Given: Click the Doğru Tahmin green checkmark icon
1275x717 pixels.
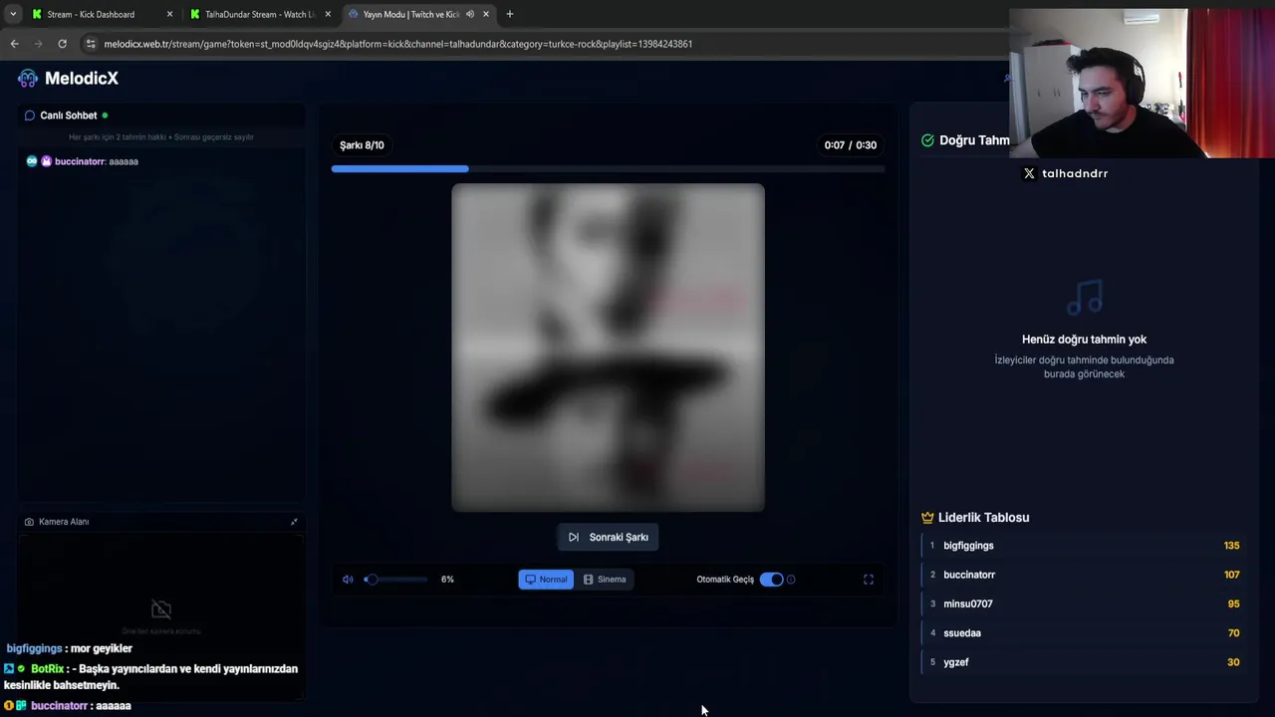Looking at the screenshot, I should [x=927, y=140].
